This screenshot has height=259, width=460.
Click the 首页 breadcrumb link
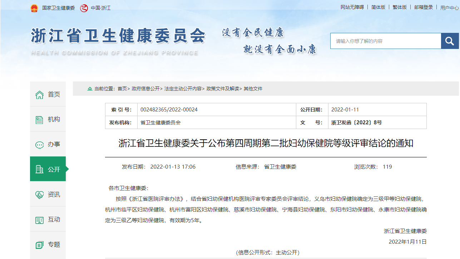point(122,89)
